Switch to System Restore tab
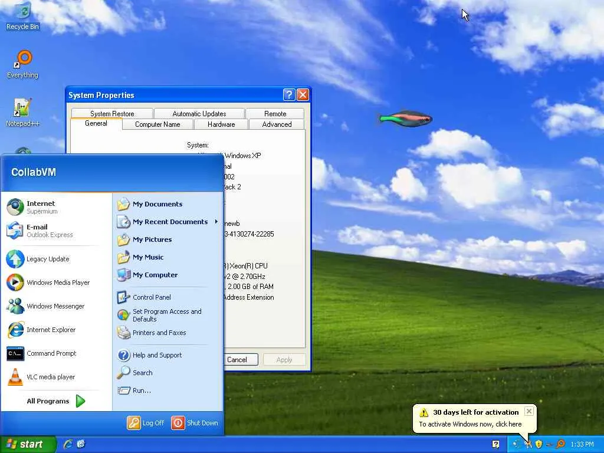This screenshot has width=604, height=453. pyautogui.click(x=112, y=114)
